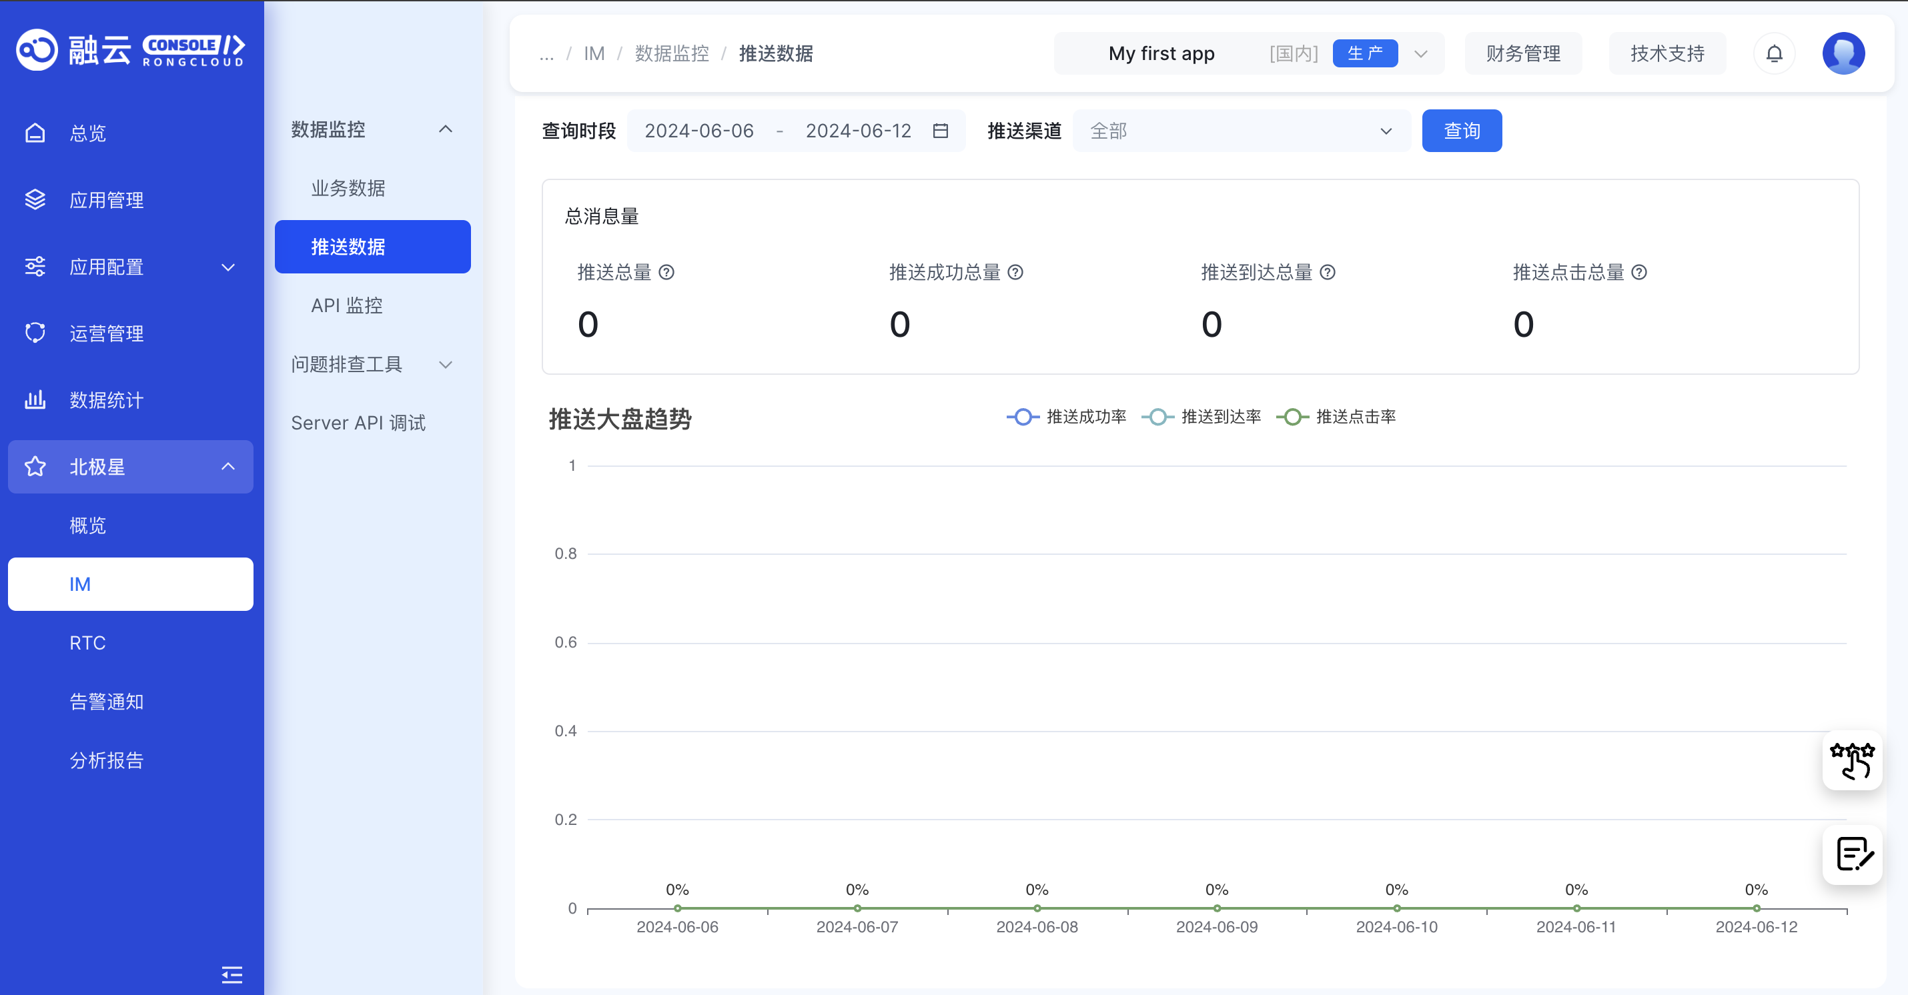Open API 监控 submenu item

[x=372, y=305]
